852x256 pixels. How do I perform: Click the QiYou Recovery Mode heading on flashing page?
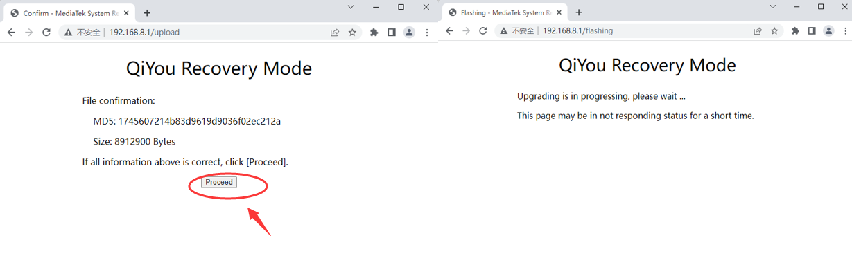647,65
